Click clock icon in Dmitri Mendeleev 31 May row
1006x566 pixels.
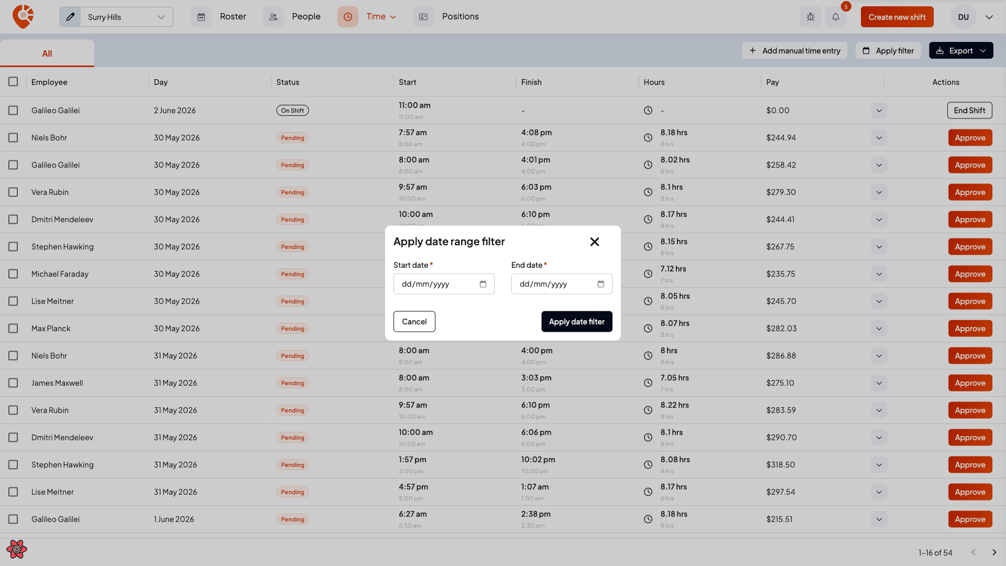tap(648, 438)
